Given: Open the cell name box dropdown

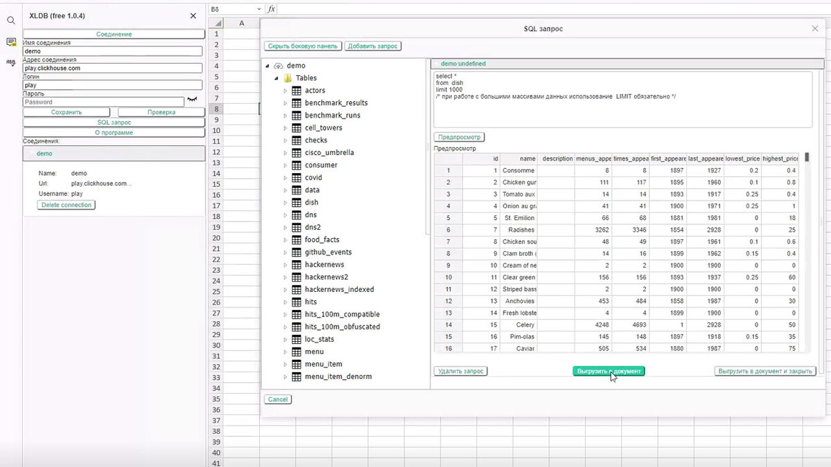Looking at the screenshot, I should (x=259, y=9).
